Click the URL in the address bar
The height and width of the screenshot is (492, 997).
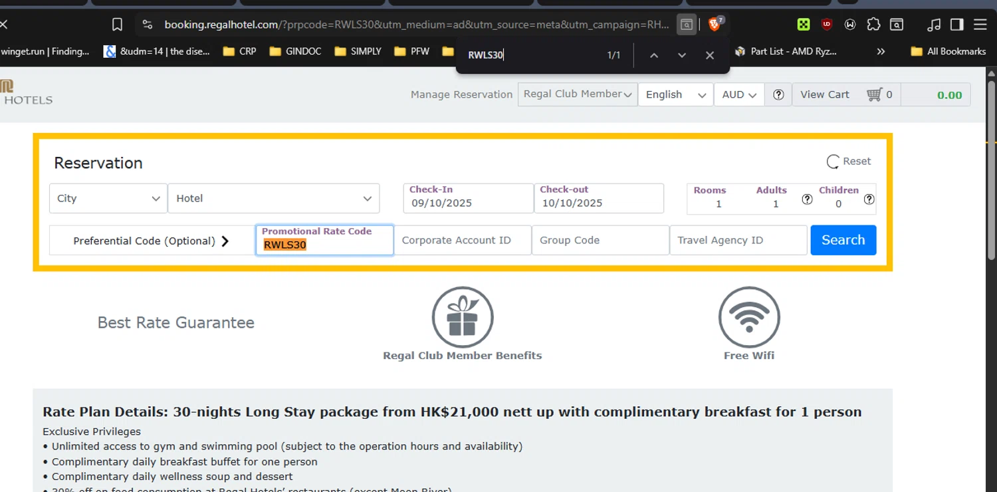[x=417, y=25]
